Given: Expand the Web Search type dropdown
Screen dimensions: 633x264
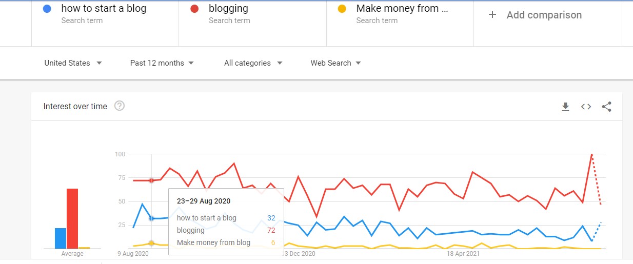Looking at the screenshot, I should tap(336, 63).
